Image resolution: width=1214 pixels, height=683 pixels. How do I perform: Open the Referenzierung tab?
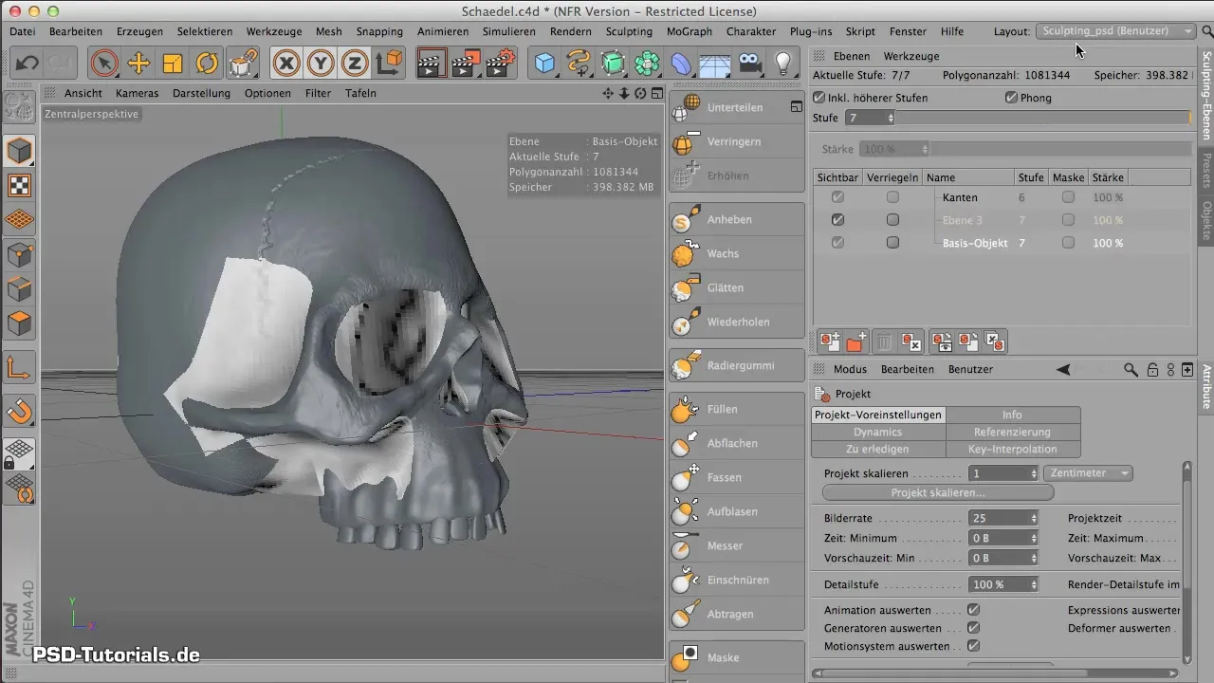(1013, 432)
